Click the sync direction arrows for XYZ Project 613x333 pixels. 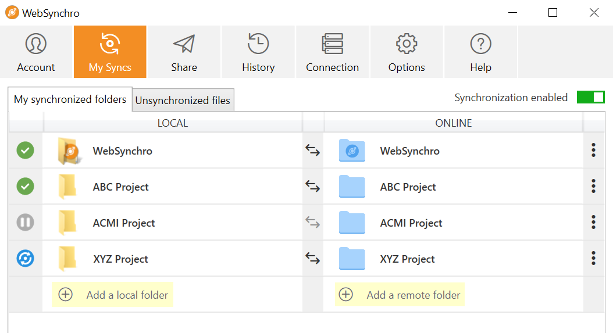click(313, 259)
